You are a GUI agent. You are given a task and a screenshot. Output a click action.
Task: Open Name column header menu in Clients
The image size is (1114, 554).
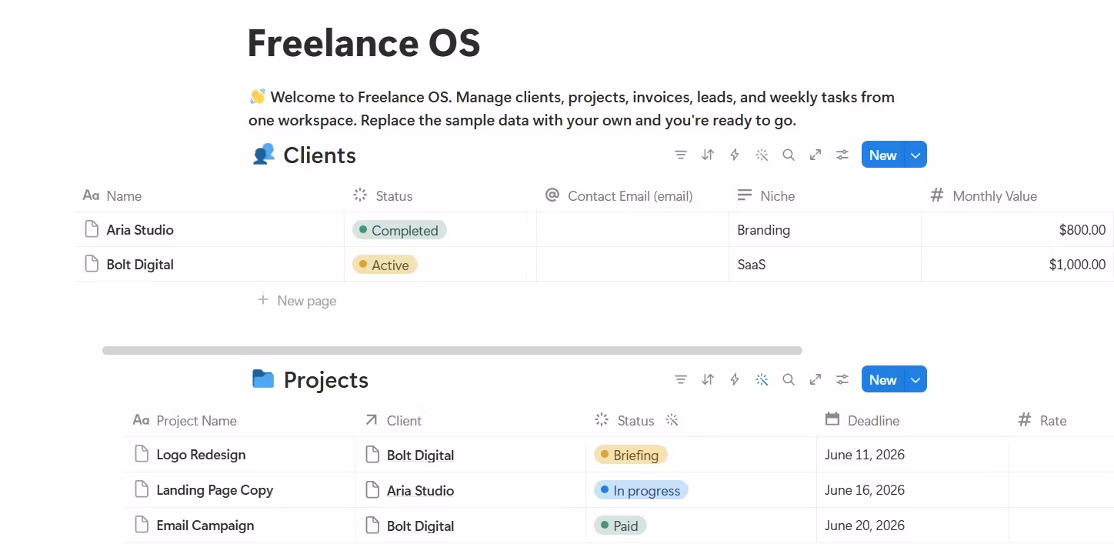(209, 195)
